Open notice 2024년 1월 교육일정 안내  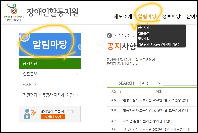(156, 111)
